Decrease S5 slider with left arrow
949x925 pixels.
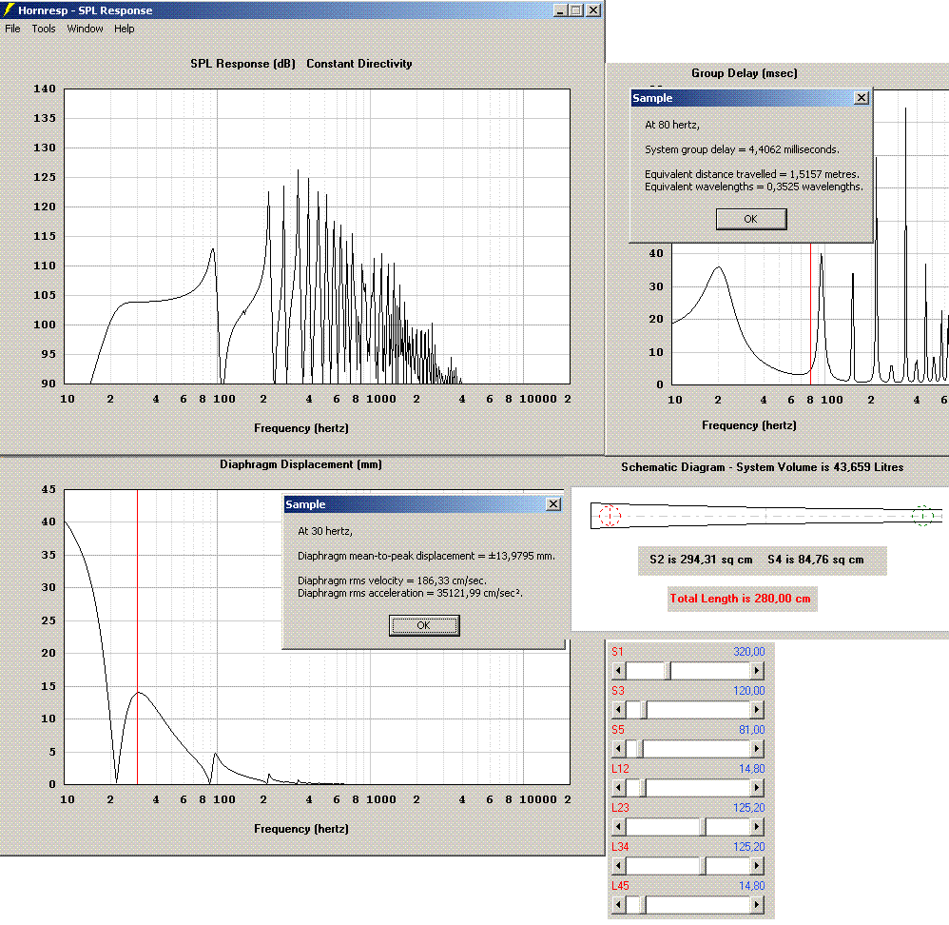tap(618, 749)
